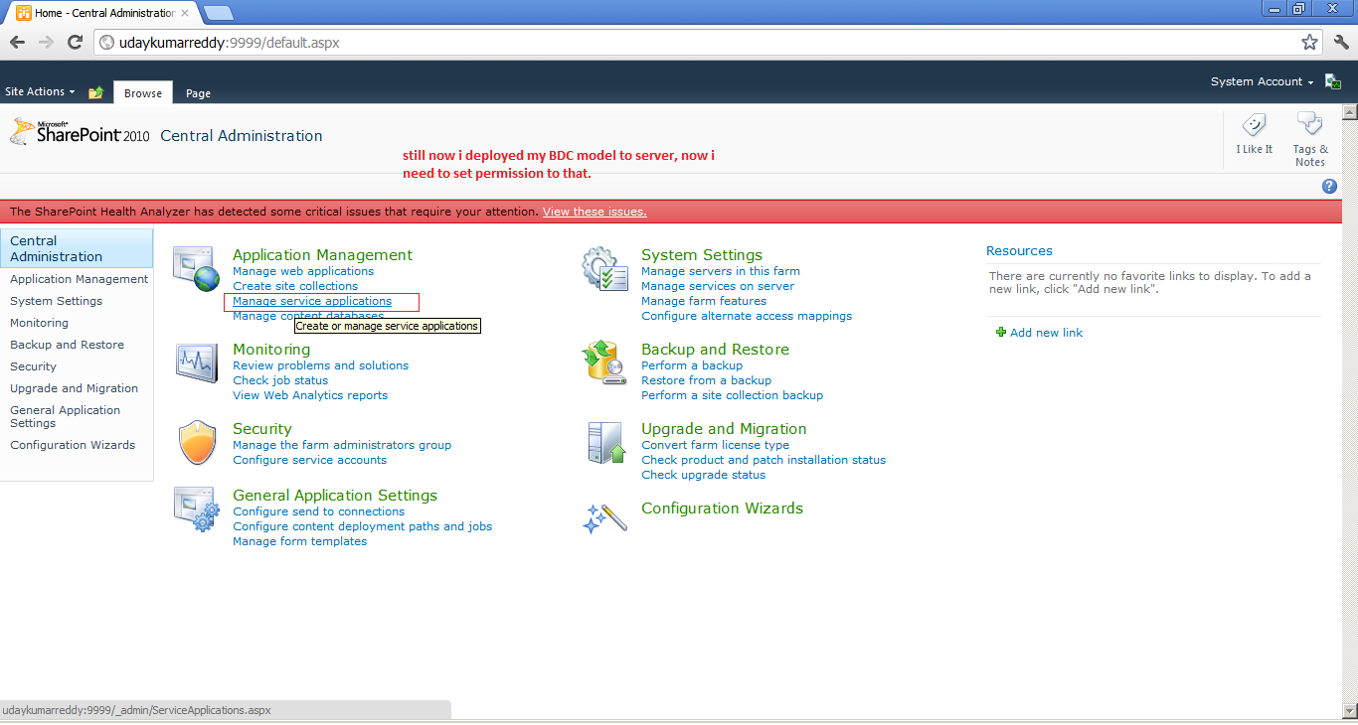The height and width of the screenshot is (725, 1358).
Task: Select General Application Settings in left navigation
Action: point(65,416)
